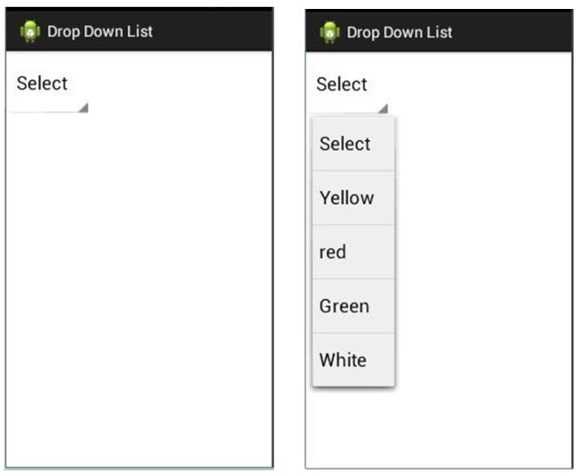Click Android icon in right screen's title bar
Screen dimensions: 577x473
point(329,33)
